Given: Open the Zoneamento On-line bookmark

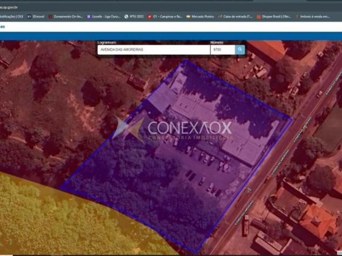Looking at the screenshot, I should (x=66, y=17).
